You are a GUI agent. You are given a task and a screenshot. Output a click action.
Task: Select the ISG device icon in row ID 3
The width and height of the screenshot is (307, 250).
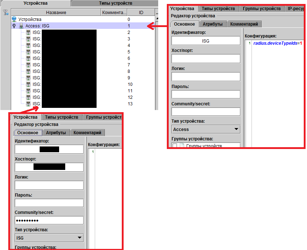coord(28,39)
